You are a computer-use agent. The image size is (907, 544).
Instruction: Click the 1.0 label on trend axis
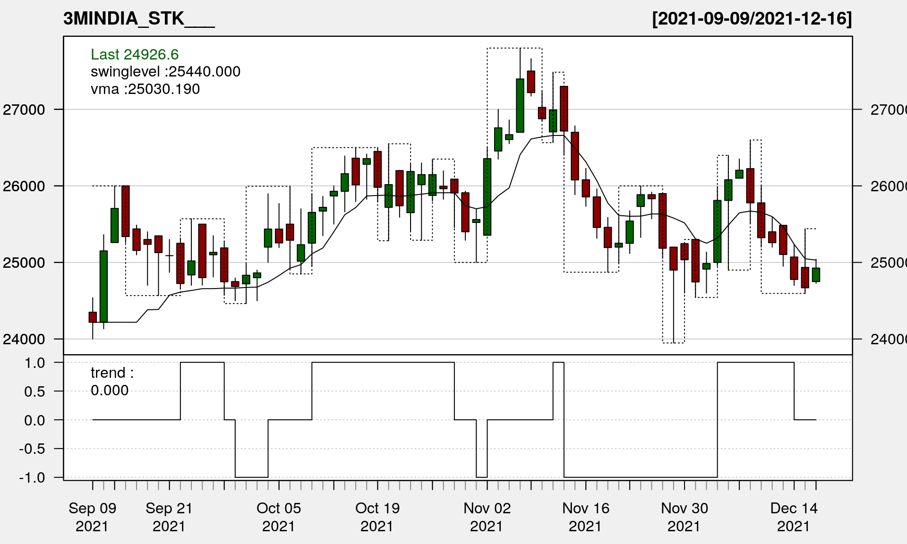point(34,363)
